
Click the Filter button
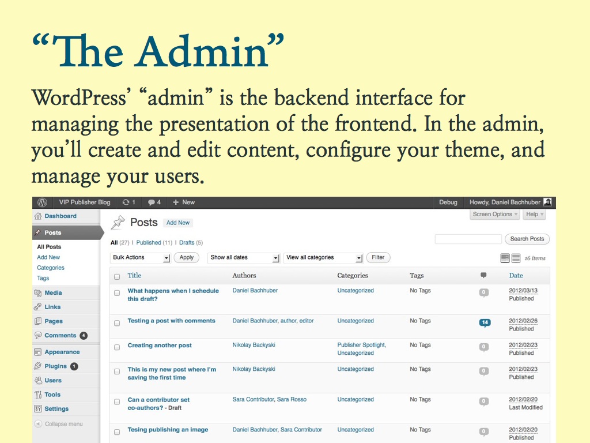click(x=378, y=258)
